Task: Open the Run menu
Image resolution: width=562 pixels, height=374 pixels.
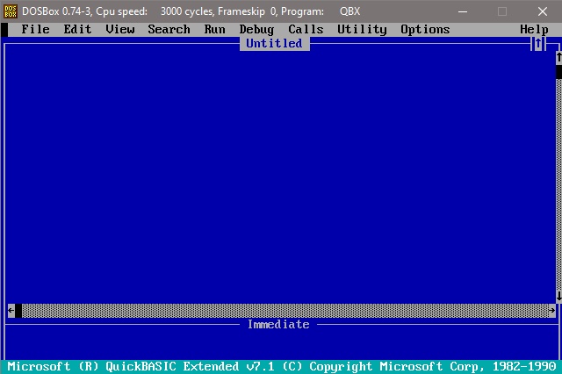Action: tap(214, 29)
